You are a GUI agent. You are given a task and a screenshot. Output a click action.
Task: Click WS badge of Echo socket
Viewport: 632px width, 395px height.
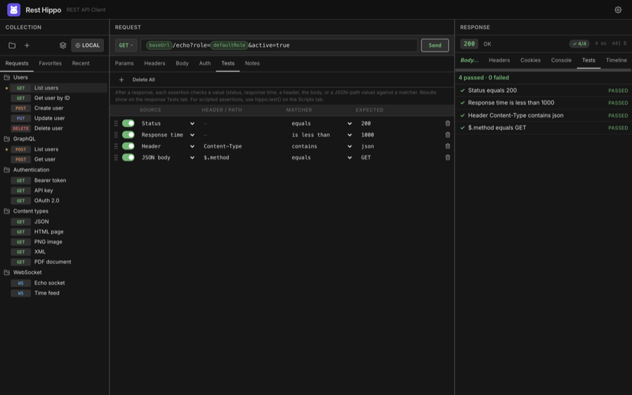point(20,283)
